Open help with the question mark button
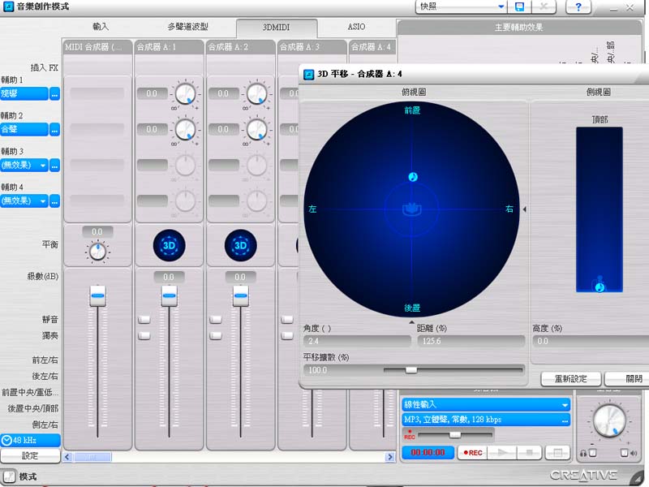This screenshot has height=487, width=649. (578, 6)
